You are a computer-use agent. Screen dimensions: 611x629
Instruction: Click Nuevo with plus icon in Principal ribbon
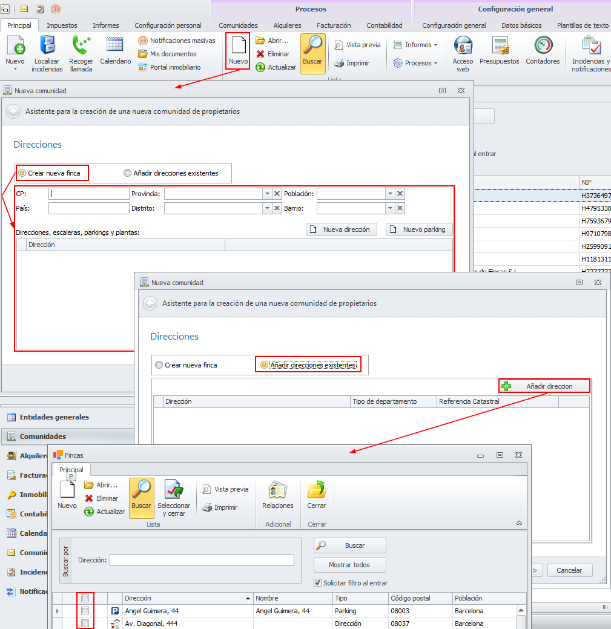pyautogui.click(x=15, y=53)
